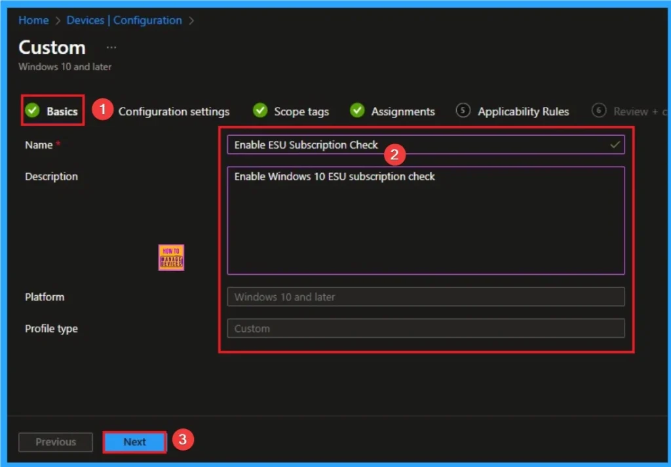This screenshot has width=671, height=467.
Task: Switch to the Configuration settings tab
Action: pyautogui.click(x=174, y=112)
